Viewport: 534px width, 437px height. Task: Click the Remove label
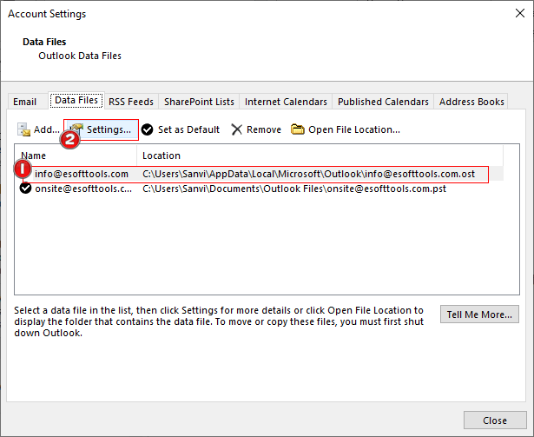tap(264, 129)
